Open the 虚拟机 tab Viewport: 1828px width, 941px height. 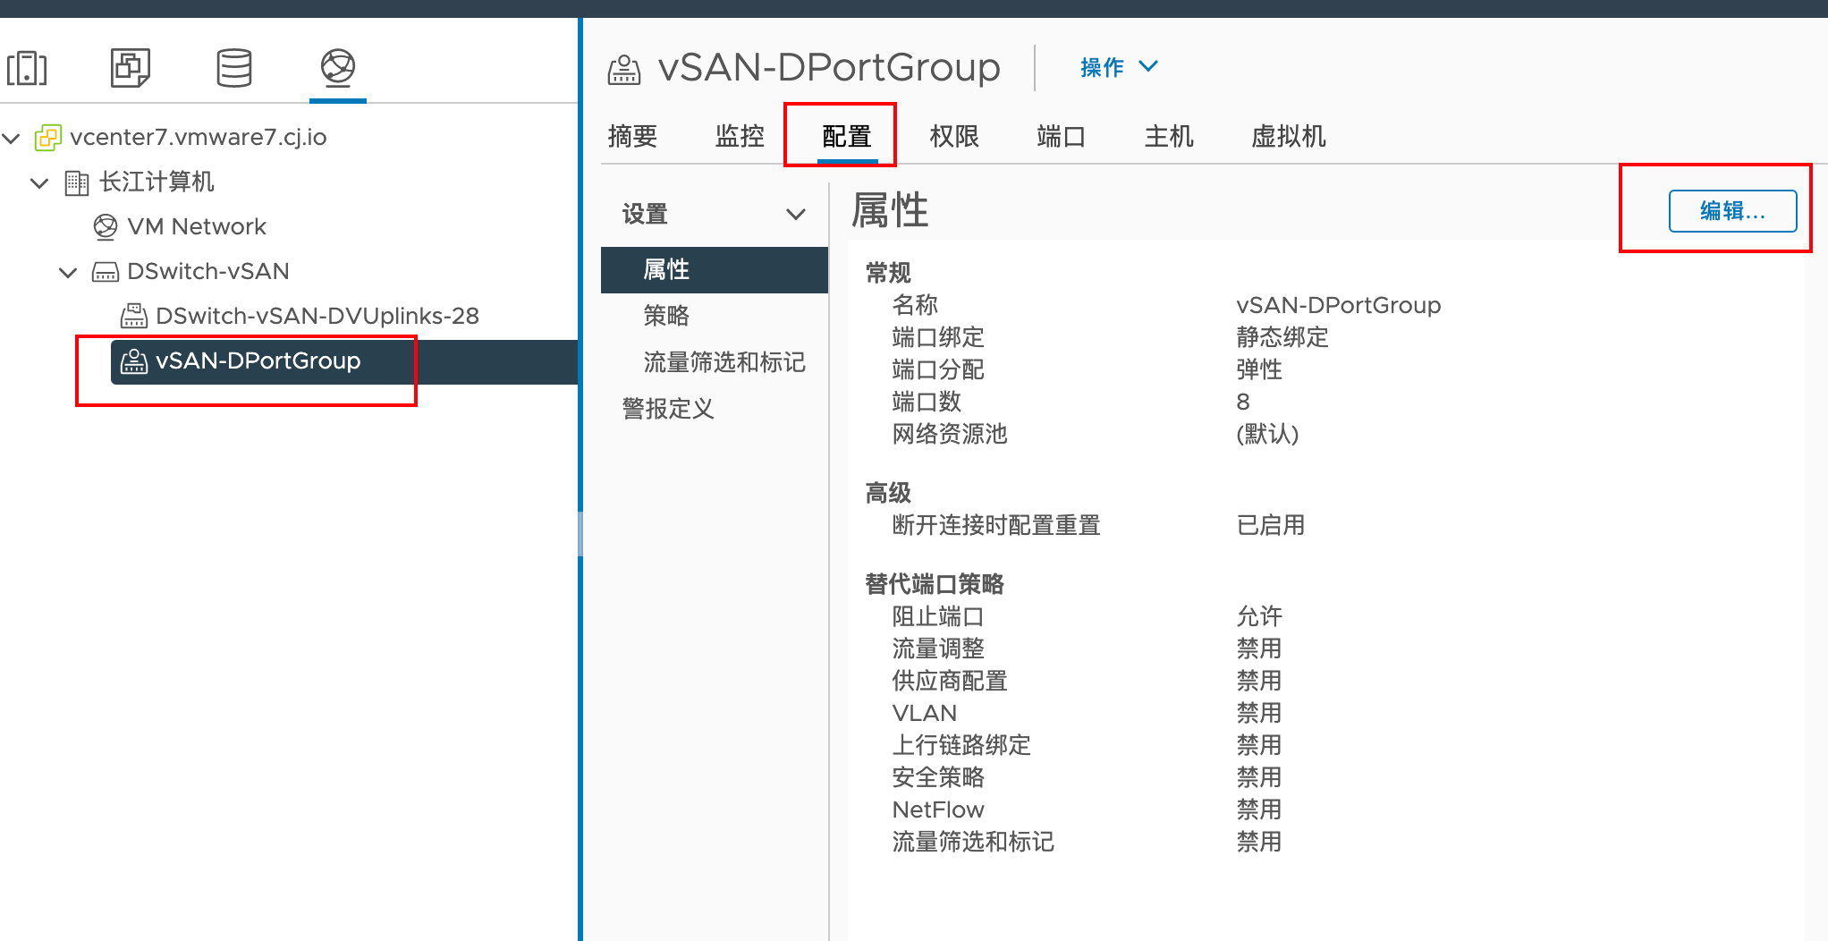coord(1288,136)
